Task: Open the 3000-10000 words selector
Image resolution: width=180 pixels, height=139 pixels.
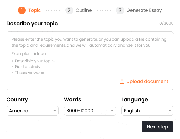Action: point(90,111)
